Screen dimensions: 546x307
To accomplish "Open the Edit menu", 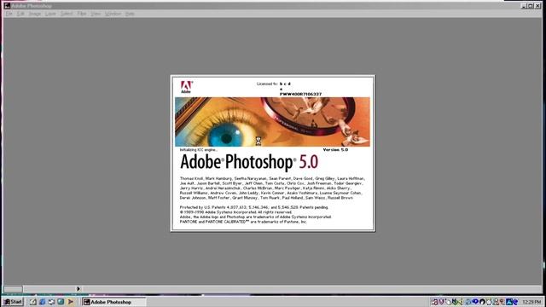I will [20, 14].
